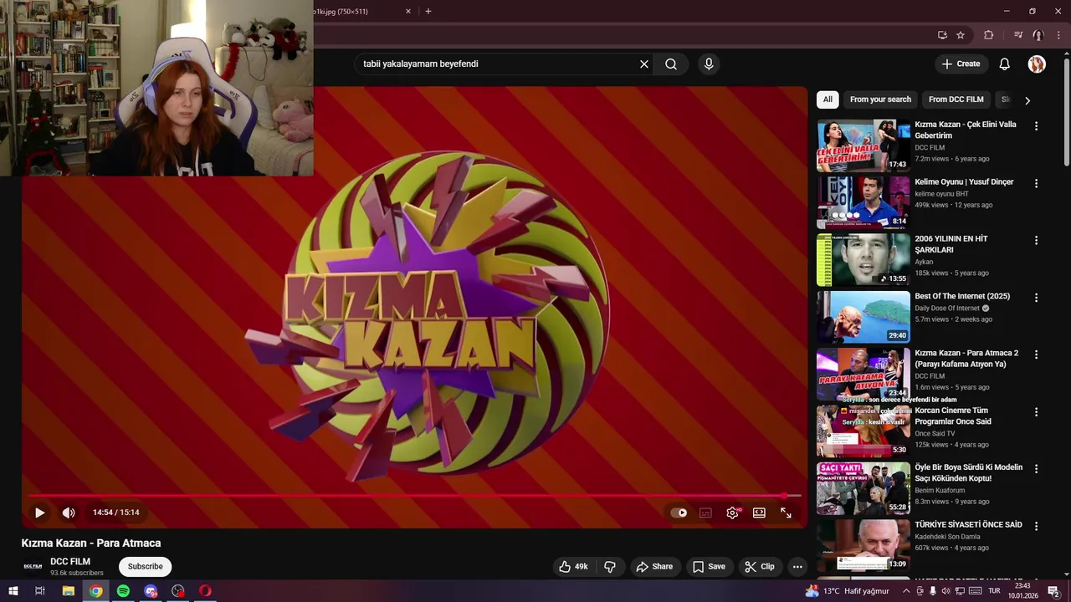Open options for Çek Elini Valla Gebertirim video
1071x602 pixels.
pos(1036,126)
